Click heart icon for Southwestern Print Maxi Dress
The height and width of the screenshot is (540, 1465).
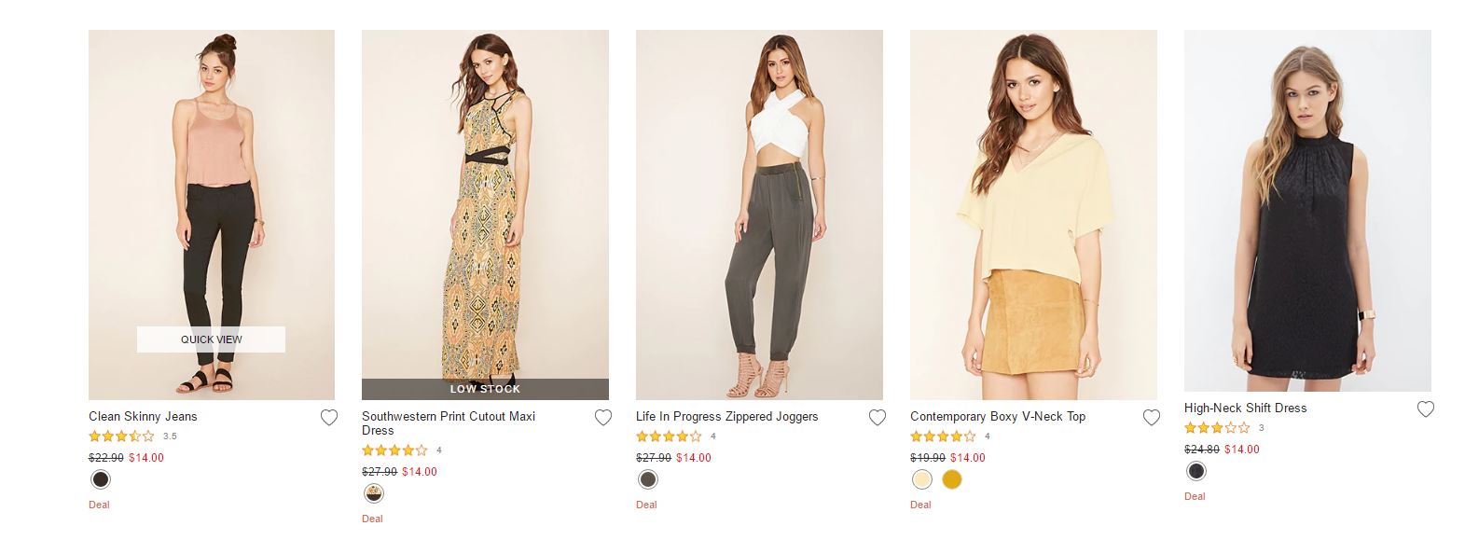click(x=603, y=418)
